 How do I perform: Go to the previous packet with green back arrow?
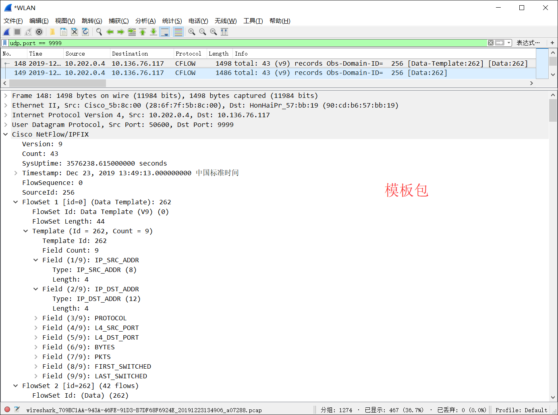pyautogui.click(x=110, y=32)
